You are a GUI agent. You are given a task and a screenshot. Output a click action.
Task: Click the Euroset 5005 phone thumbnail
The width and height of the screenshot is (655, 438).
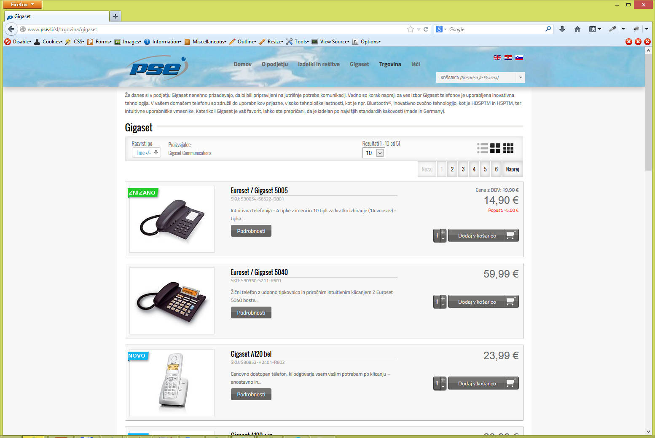coord(172,219)
